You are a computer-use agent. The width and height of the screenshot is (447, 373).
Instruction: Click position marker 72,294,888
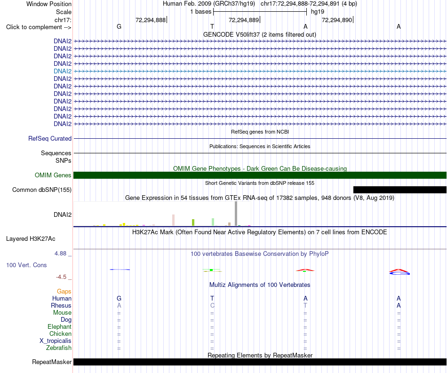(151, 20)
